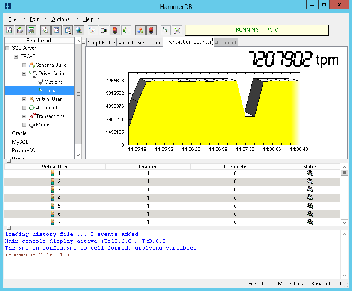Click the Virtual User column header
This screenshot has height=291, width=352.
coord(55,167)
